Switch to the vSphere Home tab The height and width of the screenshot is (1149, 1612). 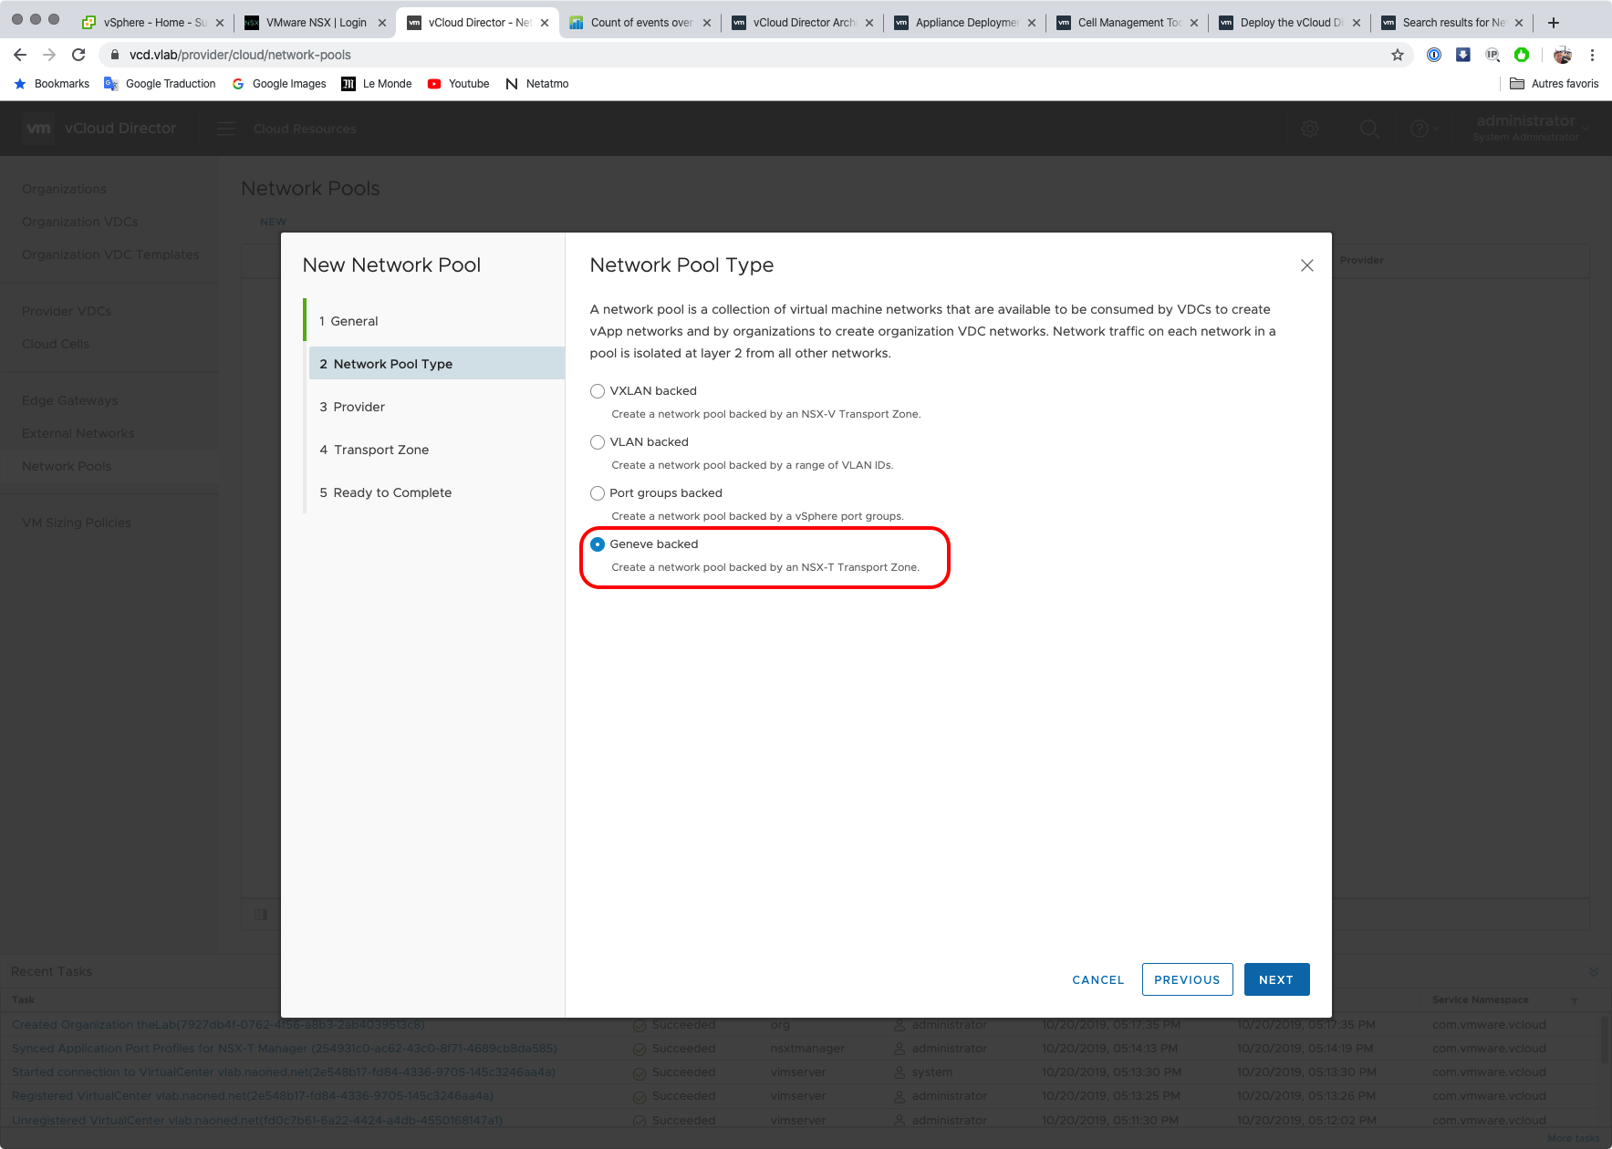(x=151, y=22)
